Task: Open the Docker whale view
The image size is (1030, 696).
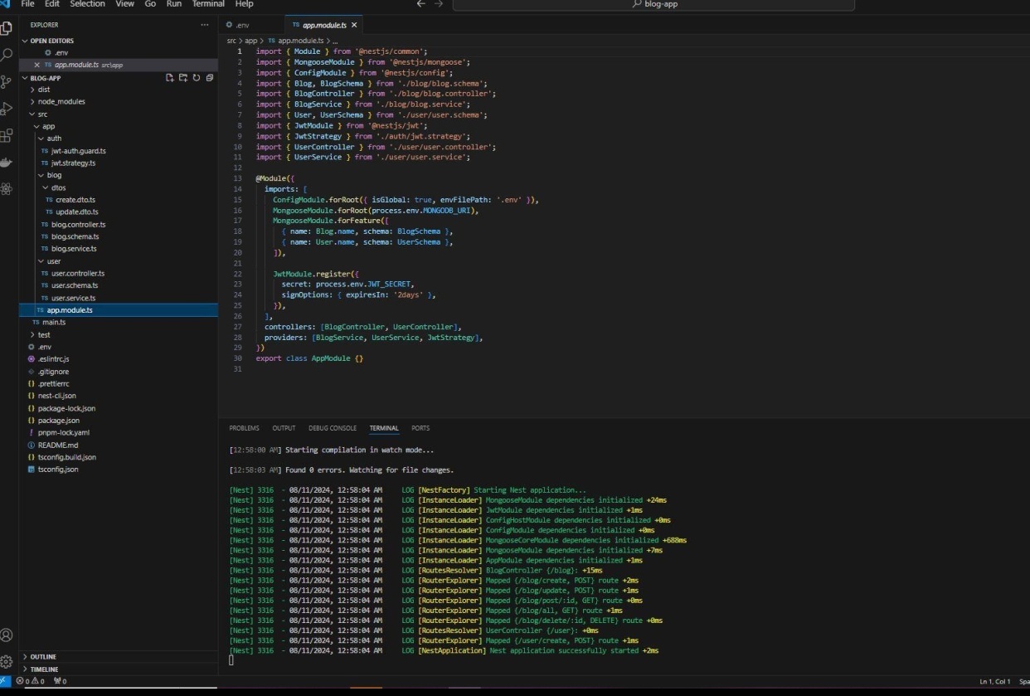Action: coord(7,162)
